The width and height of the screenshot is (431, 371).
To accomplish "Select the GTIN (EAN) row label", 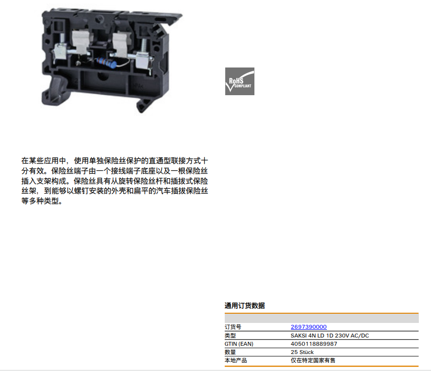I will tap(239, 344).
